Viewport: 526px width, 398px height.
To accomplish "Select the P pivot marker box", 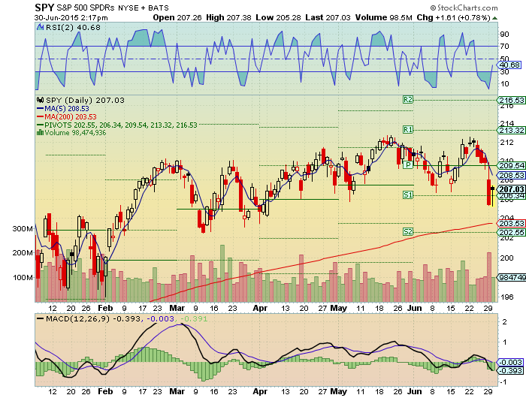I will coord(408,164).
